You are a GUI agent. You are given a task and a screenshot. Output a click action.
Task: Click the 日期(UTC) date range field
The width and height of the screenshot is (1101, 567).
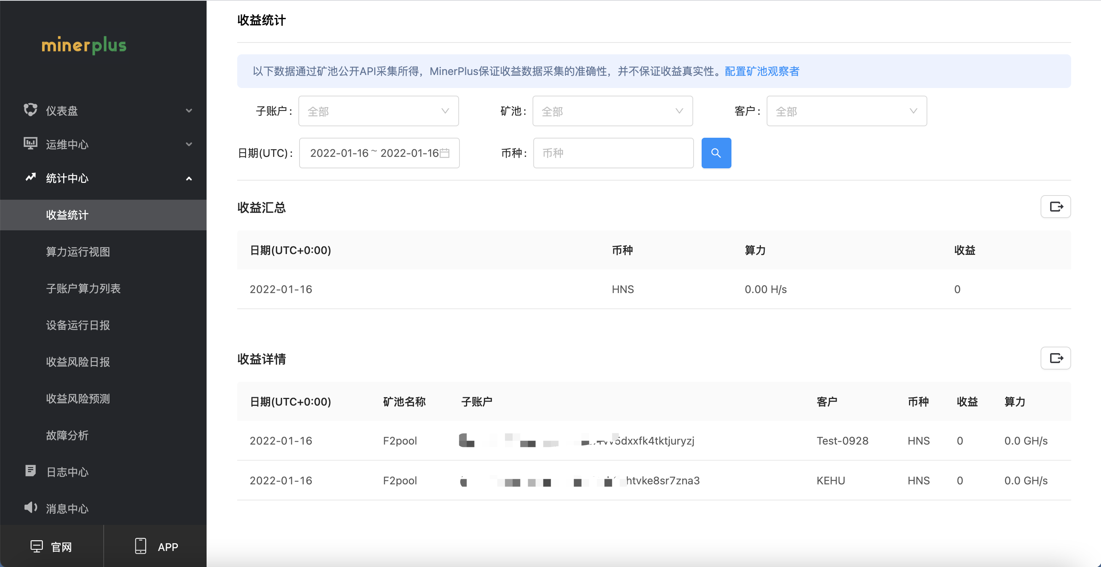point(379,153)
